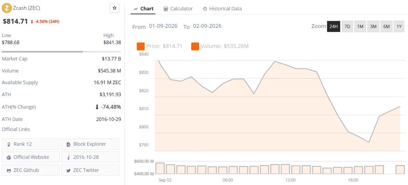This screenshot has width=408, height=185.
Task: Click the High value $841.38
Action: 112,42
